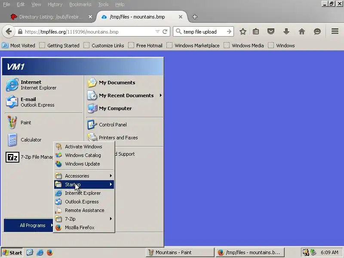The width and height of the screenshot is (344, 258).
Task: Expand the Startup submenu
Action: coord(84,184)
